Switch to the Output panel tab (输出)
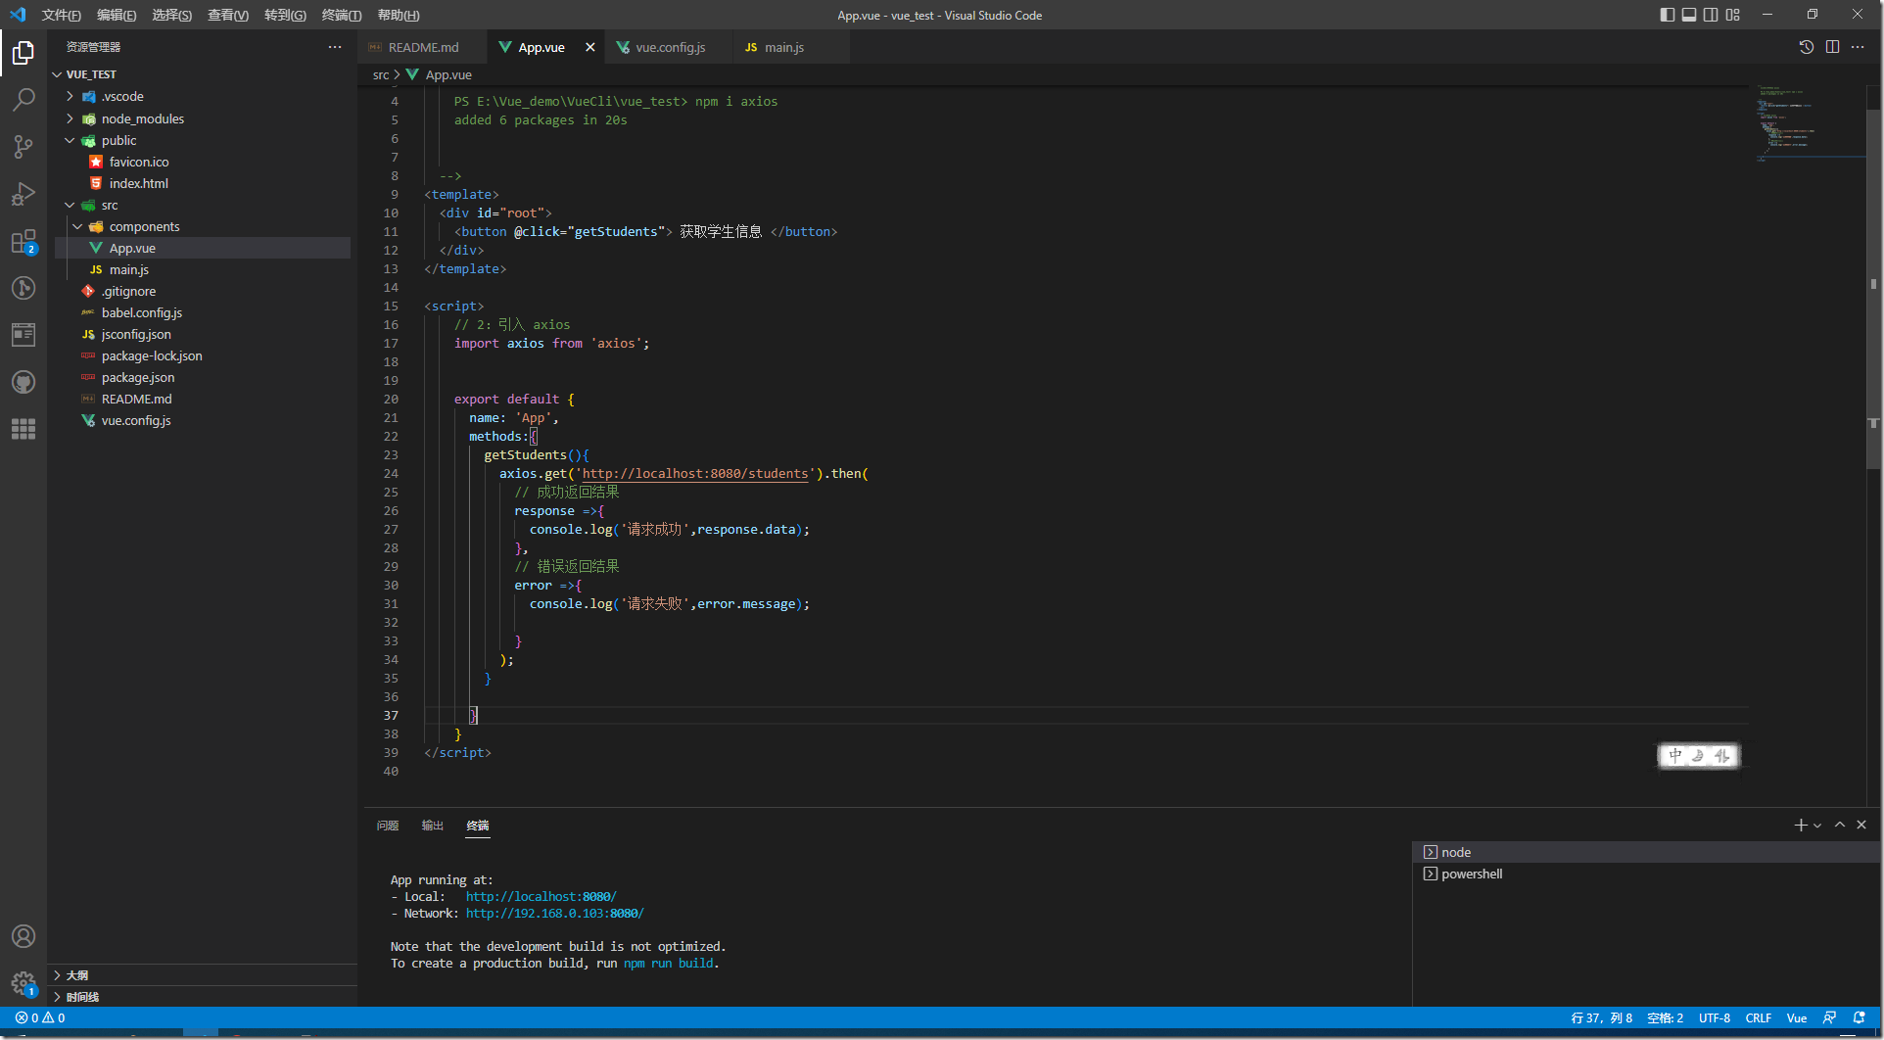This screenshot has width=1884, height=1040. coord(433,826)
